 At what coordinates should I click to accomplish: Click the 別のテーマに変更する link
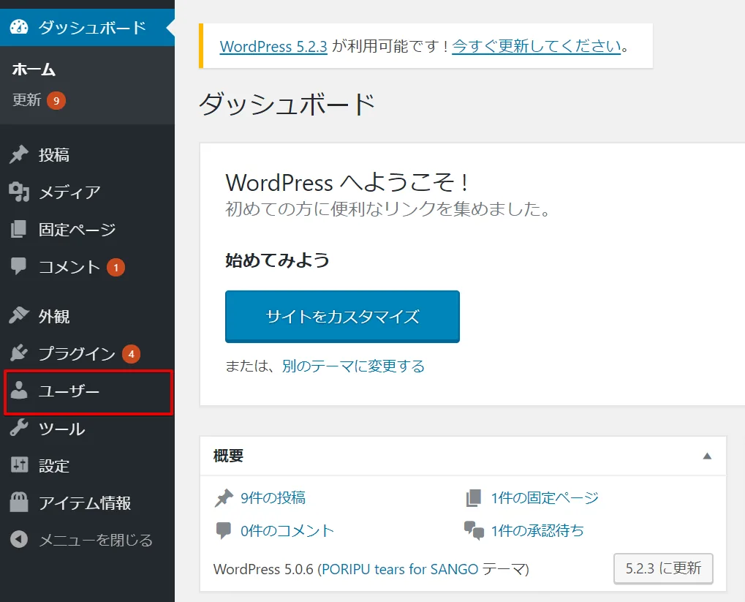point(353,366)
